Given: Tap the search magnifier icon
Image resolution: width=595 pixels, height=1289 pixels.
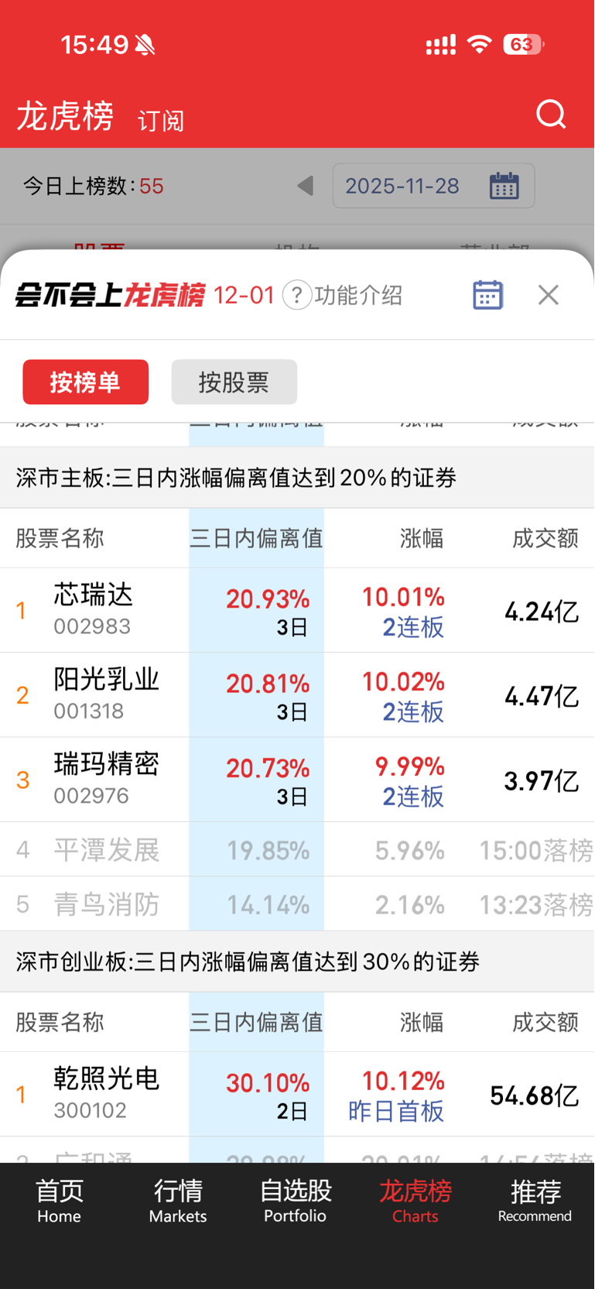Looking at the screenshot, I should (x=551, y=115).
